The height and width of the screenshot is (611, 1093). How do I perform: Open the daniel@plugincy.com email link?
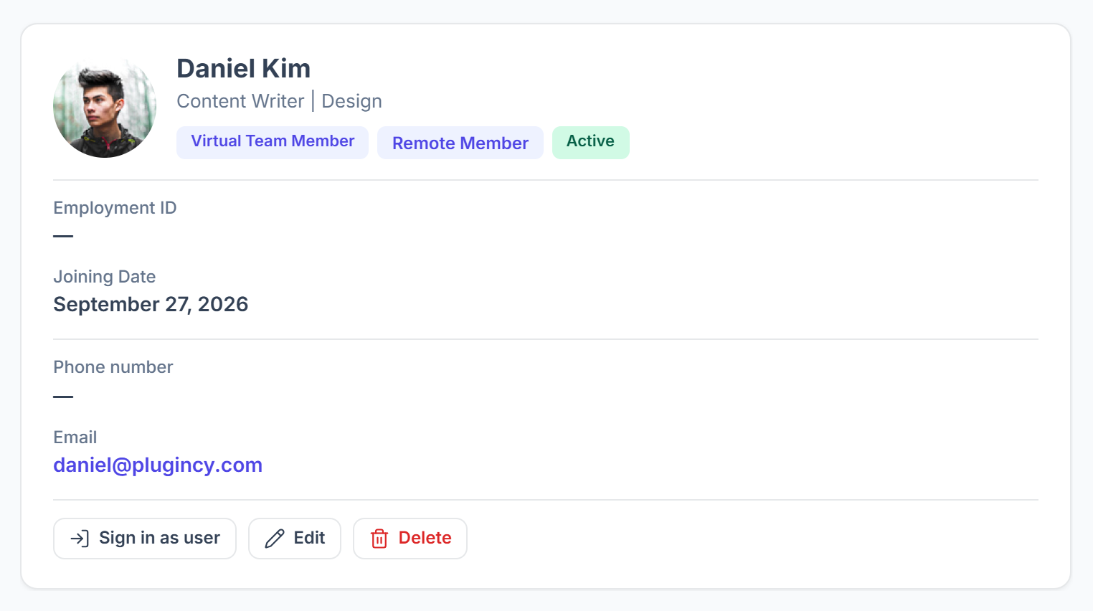point(158,465)
